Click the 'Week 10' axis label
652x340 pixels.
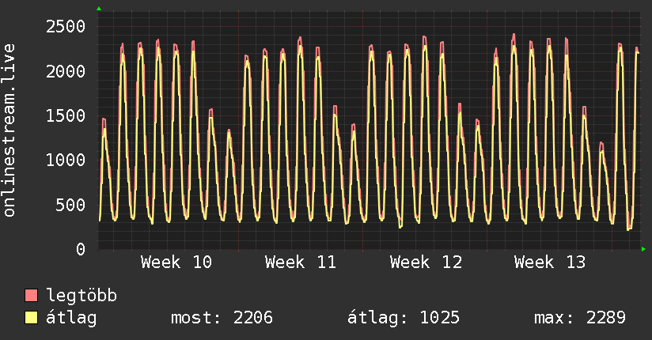pos(176,263)
